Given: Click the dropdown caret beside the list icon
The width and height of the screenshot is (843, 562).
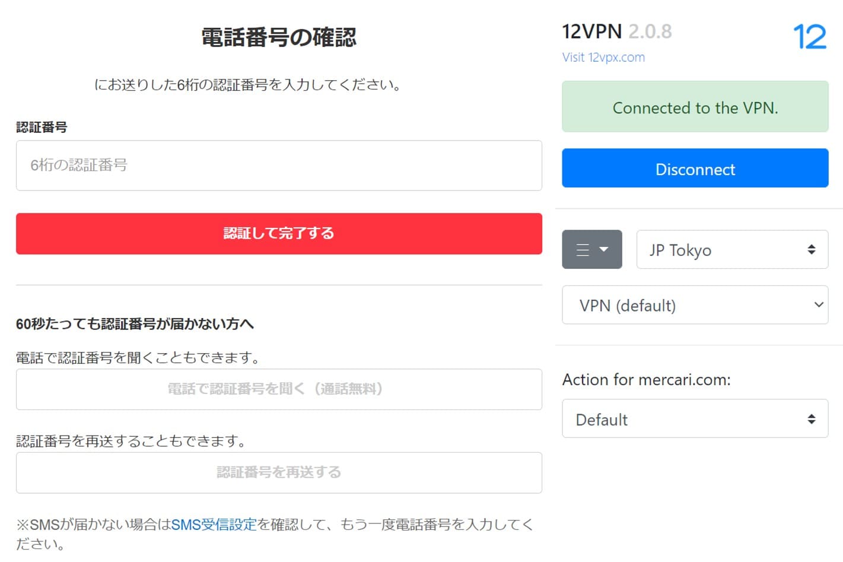Looking at the screenshot, I should [x=604, y=249].
